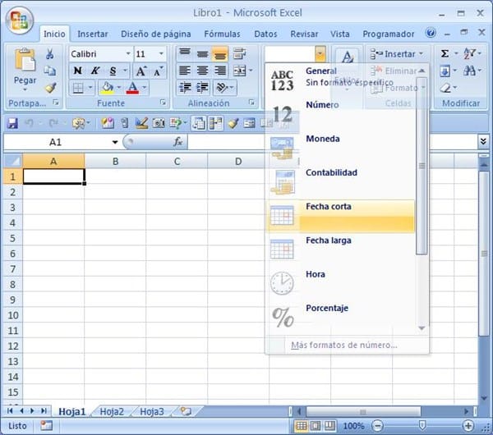Open Fuente dialog launcher
Screen dimensions: 493x435
163,103
